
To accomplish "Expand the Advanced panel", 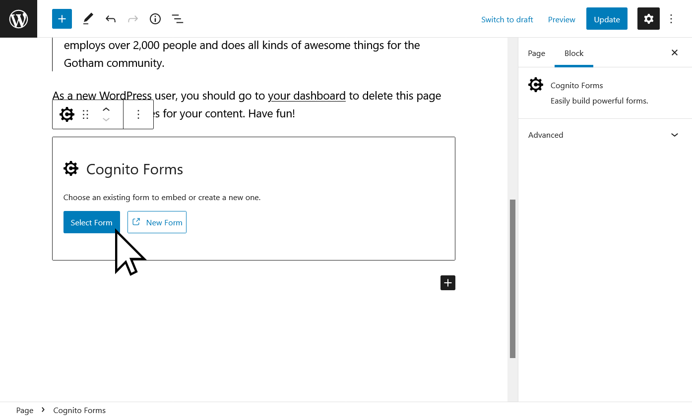I will point(605,135).
